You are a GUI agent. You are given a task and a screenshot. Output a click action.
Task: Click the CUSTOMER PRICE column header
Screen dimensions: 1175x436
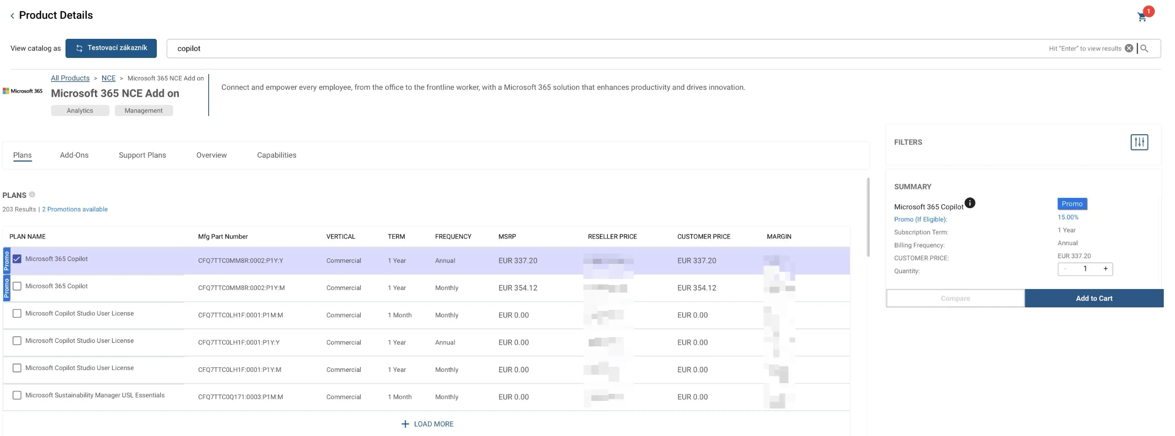coord(704,236)
